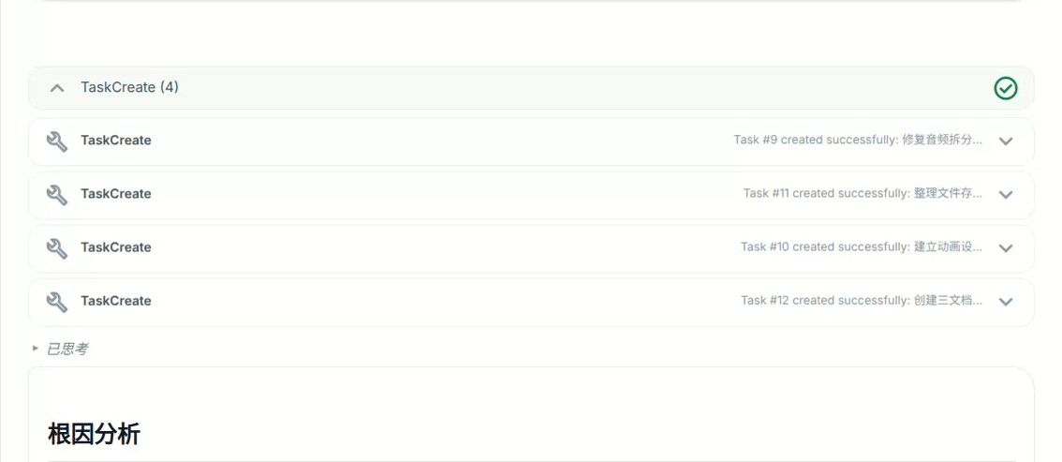Expand the Task #11 row chevron
1062x462 pixels.
(x=1006, y=194)
